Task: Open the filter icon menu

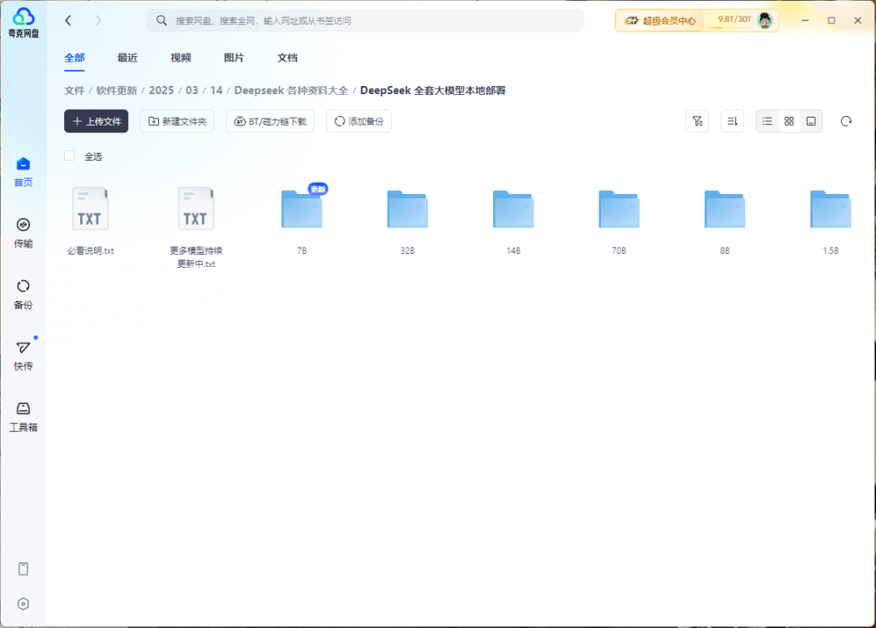Action: click(x=698, y=121)
